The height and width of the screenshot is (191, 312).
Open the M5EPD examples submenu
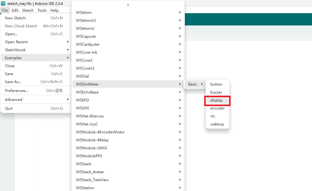[x=128, y=100]
